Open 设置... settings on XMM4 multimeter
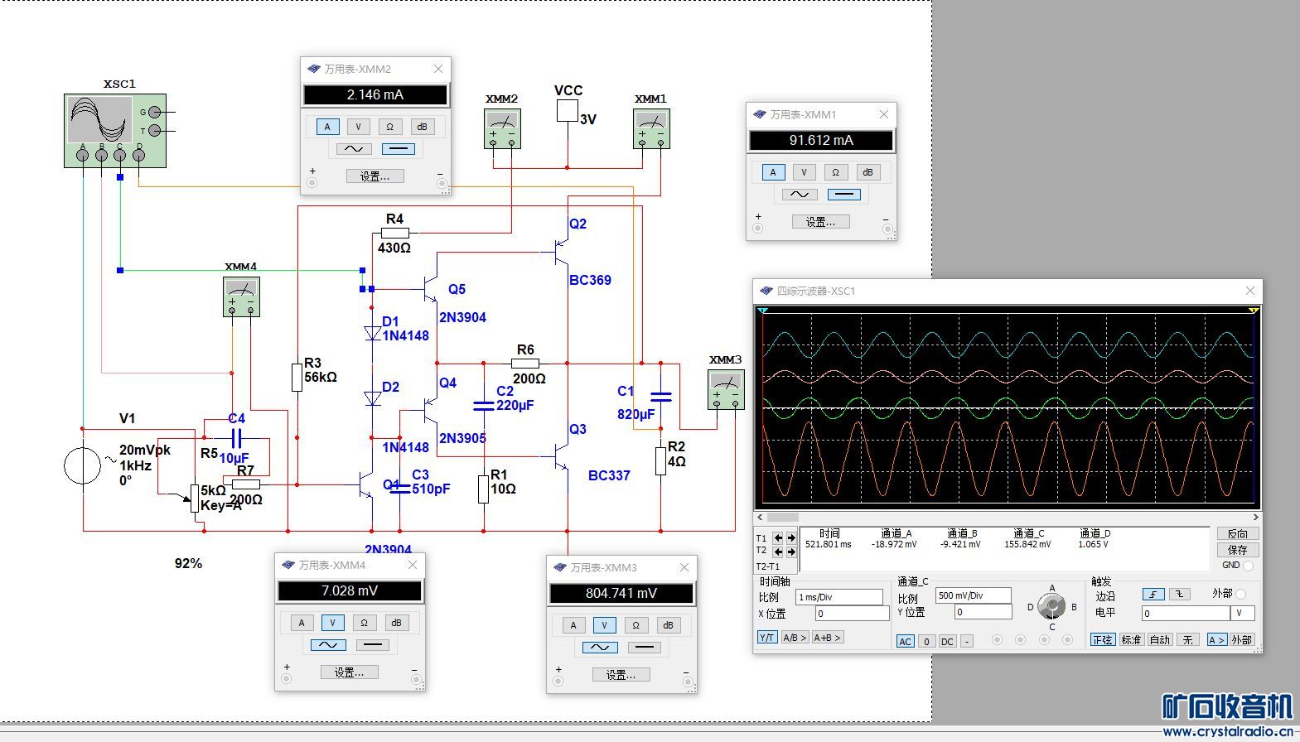Viewport: 1300px width, 742px height. pyautogui.click(x=349, y=672)
